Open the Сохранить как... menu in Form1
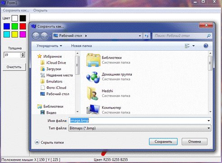 (16, 10)
